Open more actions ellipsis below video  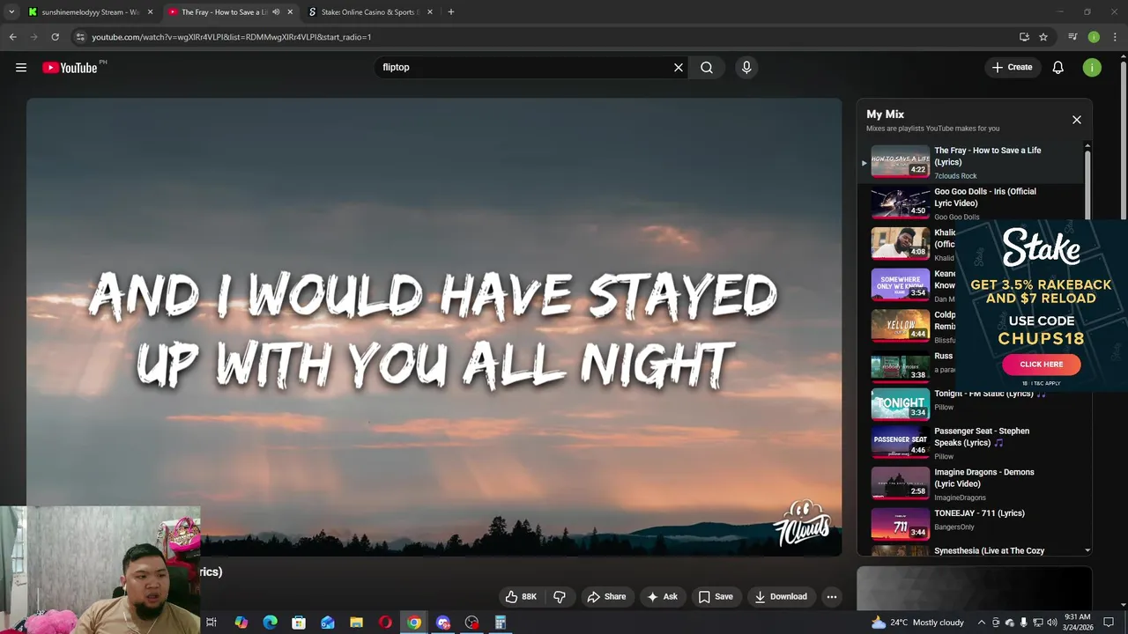point(831,596)
